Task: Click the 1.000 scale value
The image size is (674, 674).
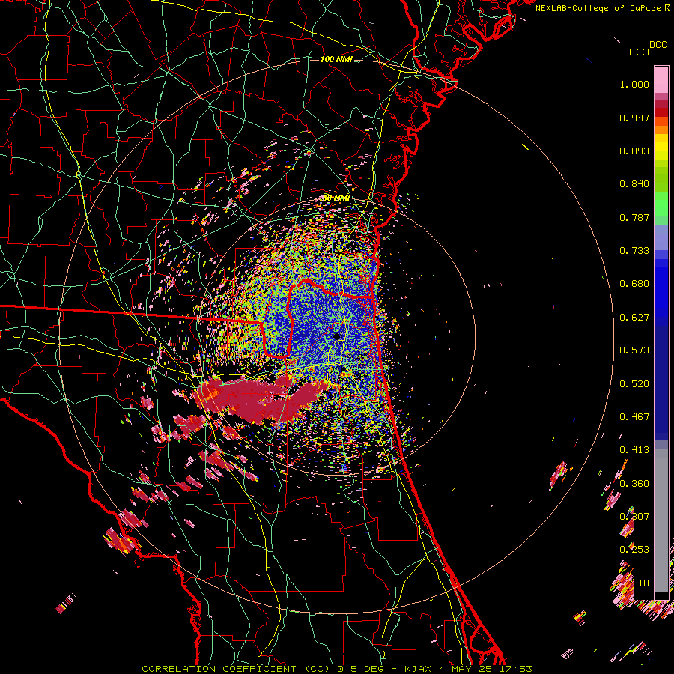Action: (634, 84)
